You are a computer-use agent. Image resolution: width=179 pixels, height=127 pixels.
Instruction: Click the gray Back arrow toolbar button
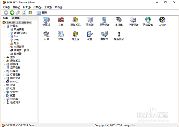coord(6,13)
